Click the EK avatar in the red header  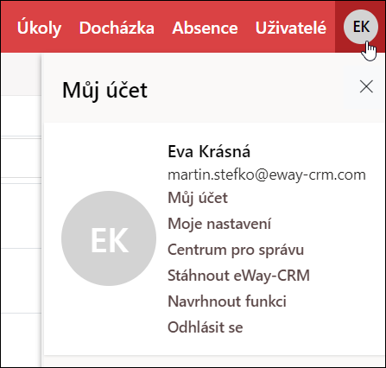point(361,27)
